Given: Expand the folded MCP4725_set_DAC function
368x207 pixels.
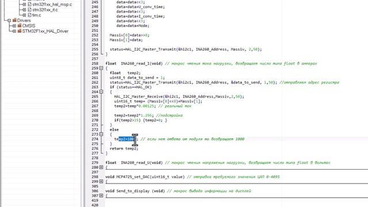Looking at the screenshot, I should tap(101, 182).
